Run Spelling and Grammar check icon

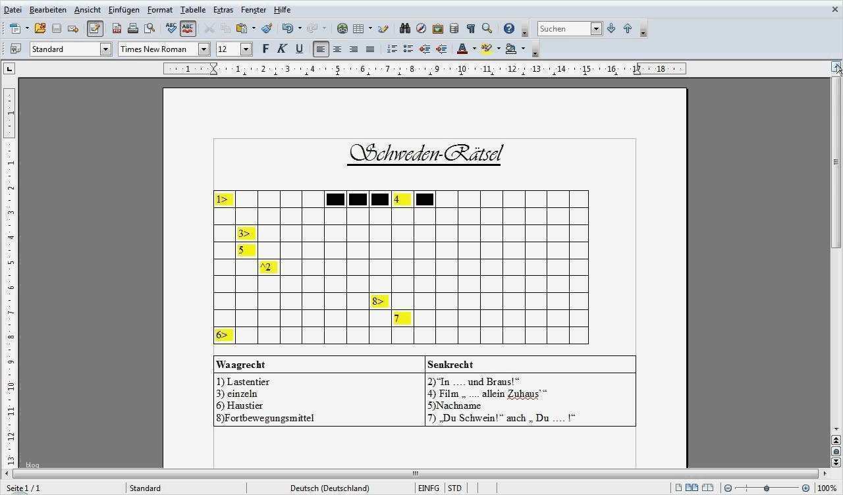point(171,28)
